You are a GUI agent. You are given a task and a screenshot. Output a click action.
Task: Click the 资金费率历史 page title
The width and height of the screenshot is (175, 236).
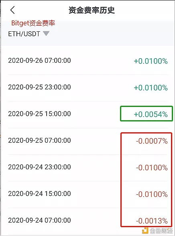pyautogui.click(x=92, y=10)
